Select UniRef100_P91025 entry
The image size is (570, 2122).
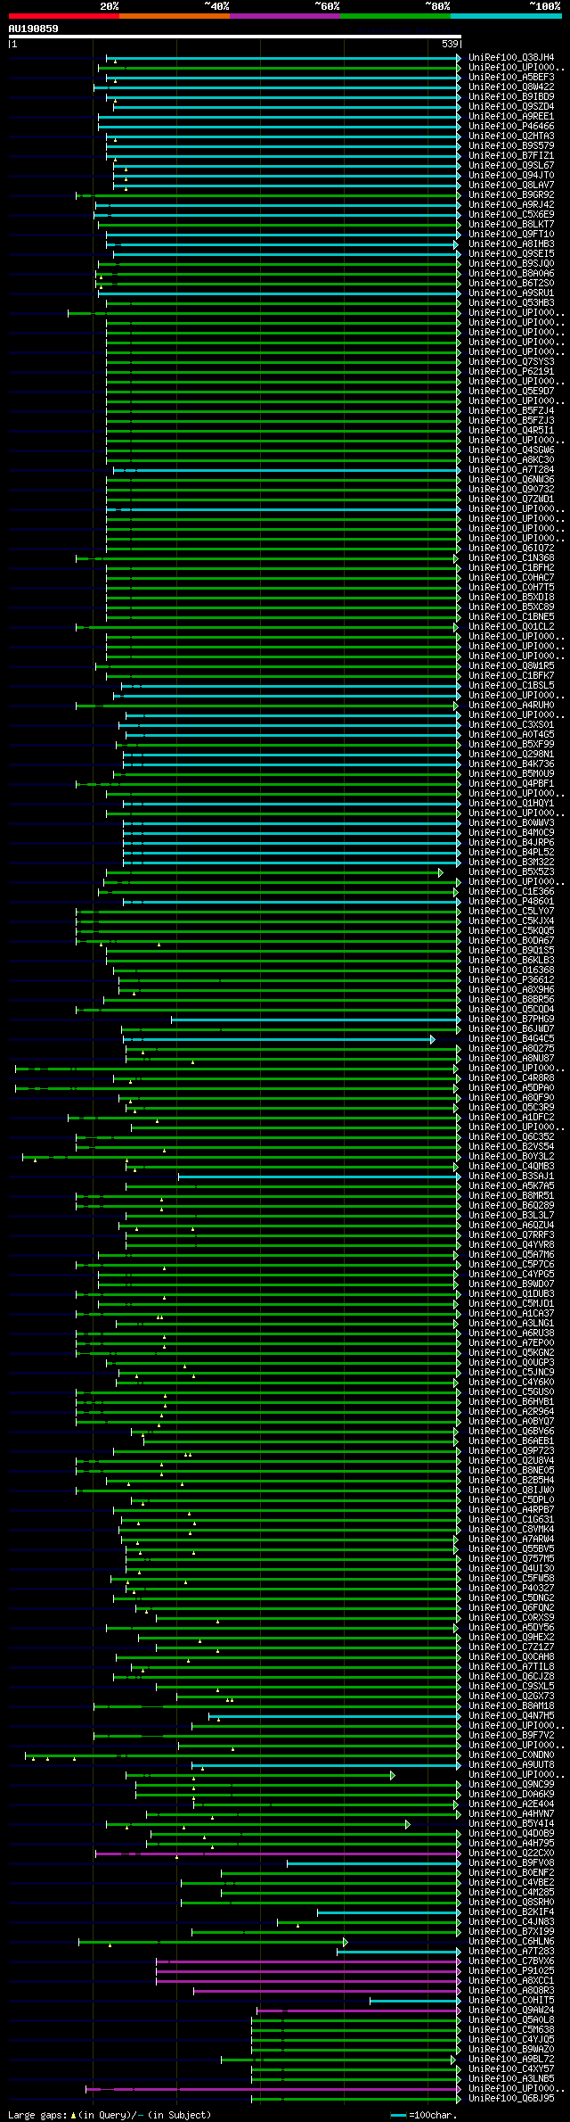coord(511,1971)
